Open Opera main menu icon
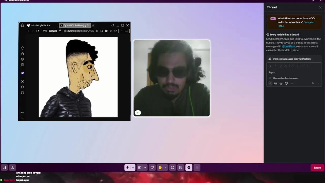This screenshot has height=183, width=325. [x=22, y=25]
